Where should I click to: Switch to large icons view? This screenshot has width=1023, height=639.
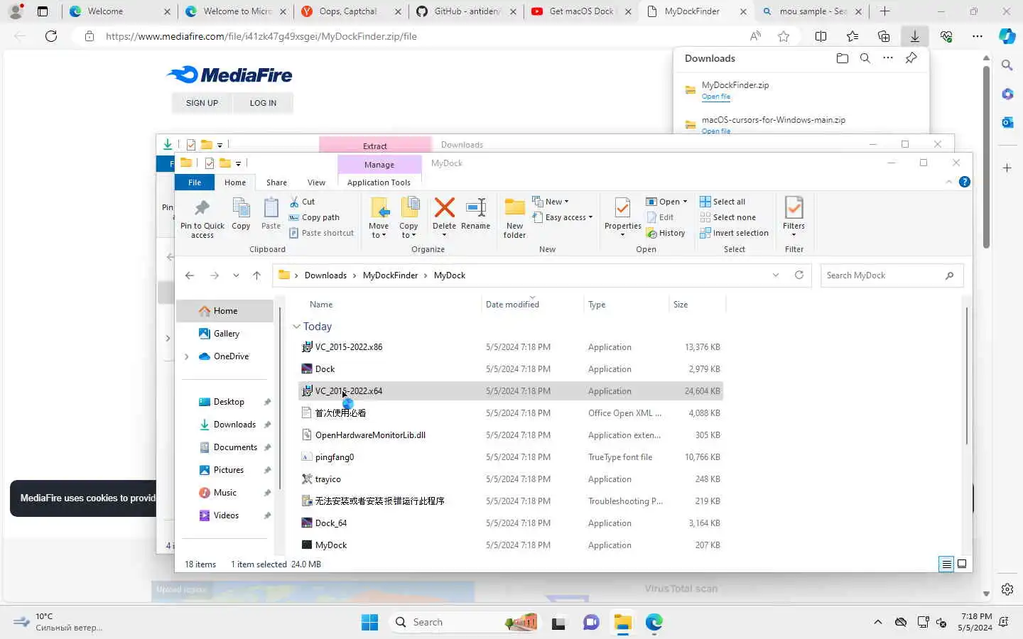[962, 564]
